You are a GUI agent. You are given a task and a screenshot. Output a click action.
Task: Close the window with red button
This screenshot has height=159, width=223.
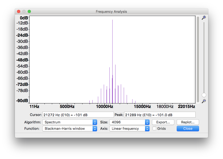[19, 11]
